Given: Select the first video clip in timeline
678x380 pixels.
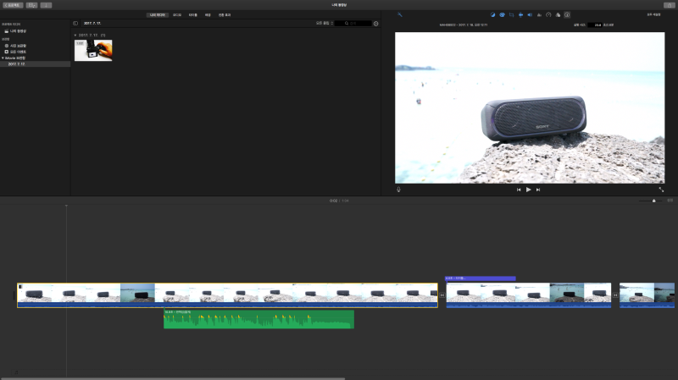Looking at the screenshot, I should pos(227,295).
